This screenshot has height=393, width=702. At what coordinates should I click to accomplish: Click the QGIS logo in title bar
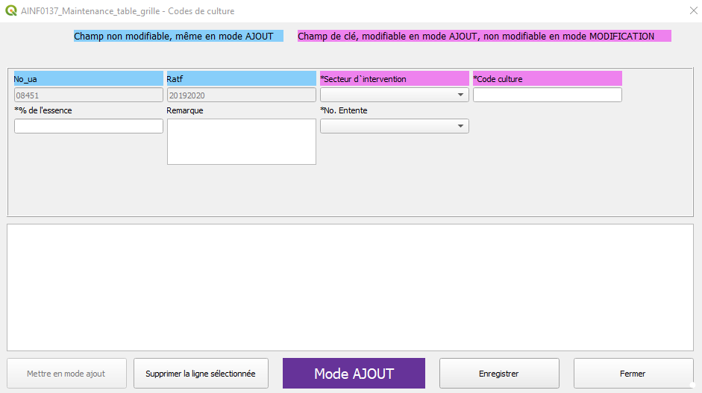10,10
